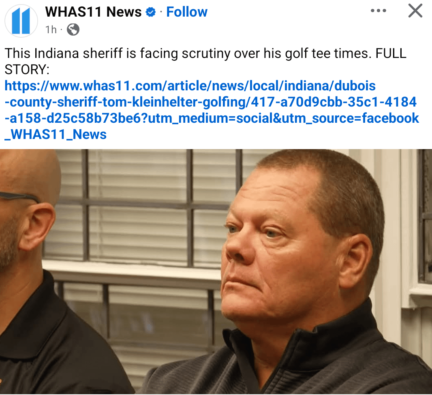This screenshot has width=432, height=395.
Task: Open the whas11.com article link
Action: click(x=212, y=110)
